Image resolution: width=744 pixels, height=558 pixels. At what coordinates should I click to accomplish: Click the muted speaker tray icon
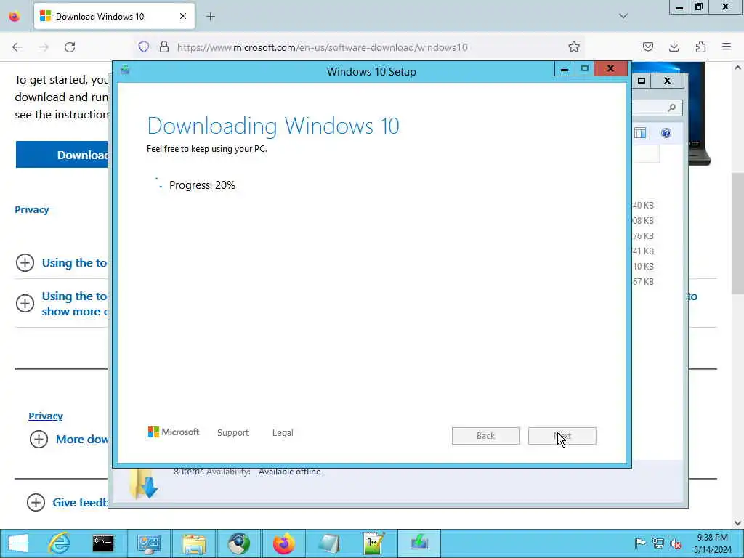coord(676,543)
